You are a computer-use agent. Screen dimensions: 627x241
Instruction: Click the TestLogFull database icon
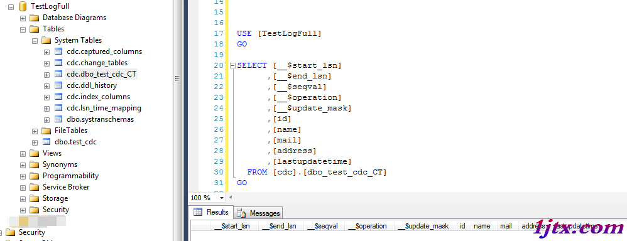click(23, 6)
